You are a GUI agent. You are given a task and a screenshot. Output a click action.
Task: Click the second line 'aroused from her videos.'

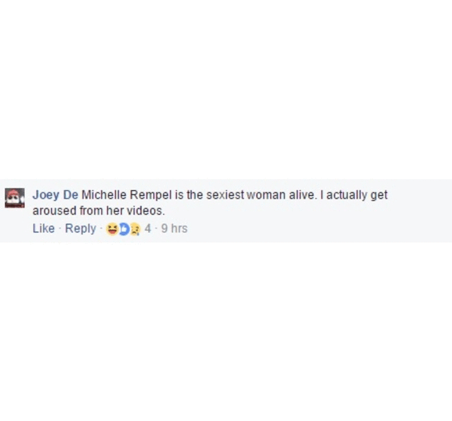pos(98,211)
